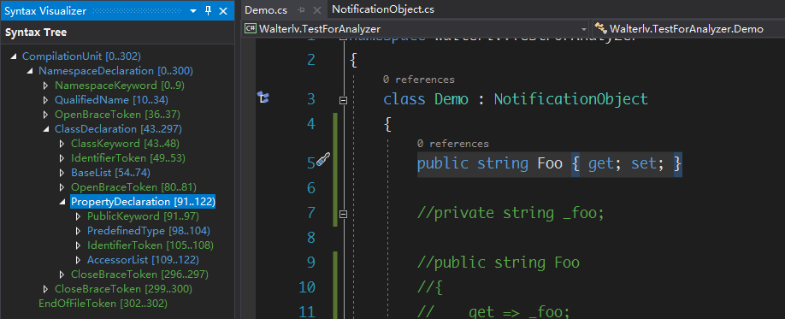The width and height of the screenshot is (785, 319).
Task: Show references above the Foo property
Action: (x=452, y=144)
